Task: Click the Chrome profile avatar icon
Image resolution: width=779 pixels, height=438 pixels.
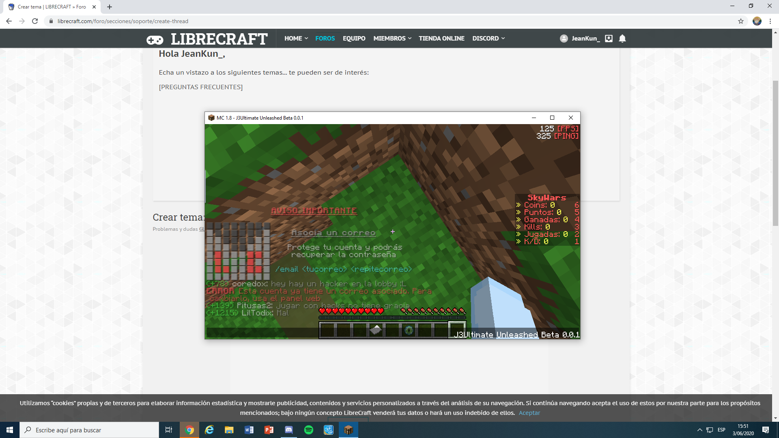Action: (x=757, y=21)
